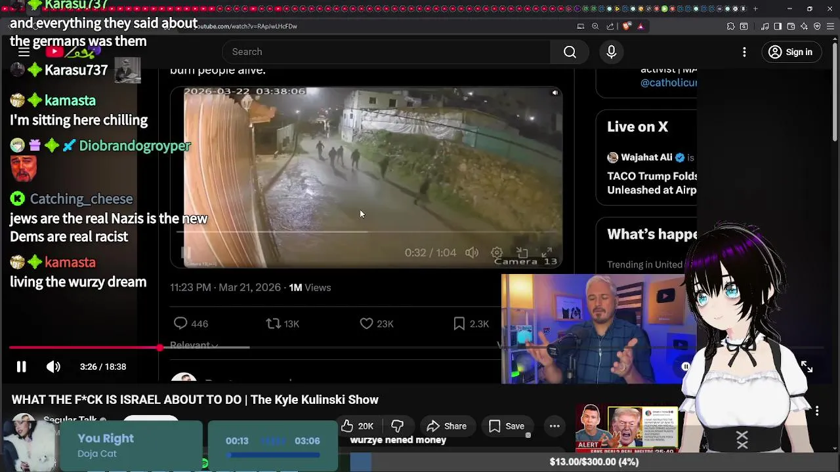Viewport: 840px width, 472px height.
Task: Enter fullscreen on the YouTube player
Action: pyautogui.click(x=807, y=367)
